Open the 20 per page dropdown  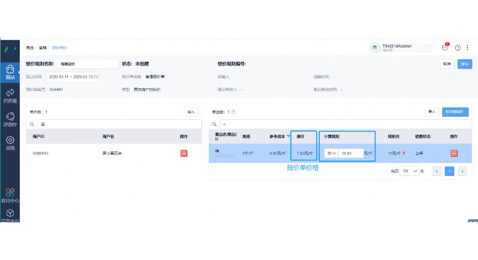point(409,171)
